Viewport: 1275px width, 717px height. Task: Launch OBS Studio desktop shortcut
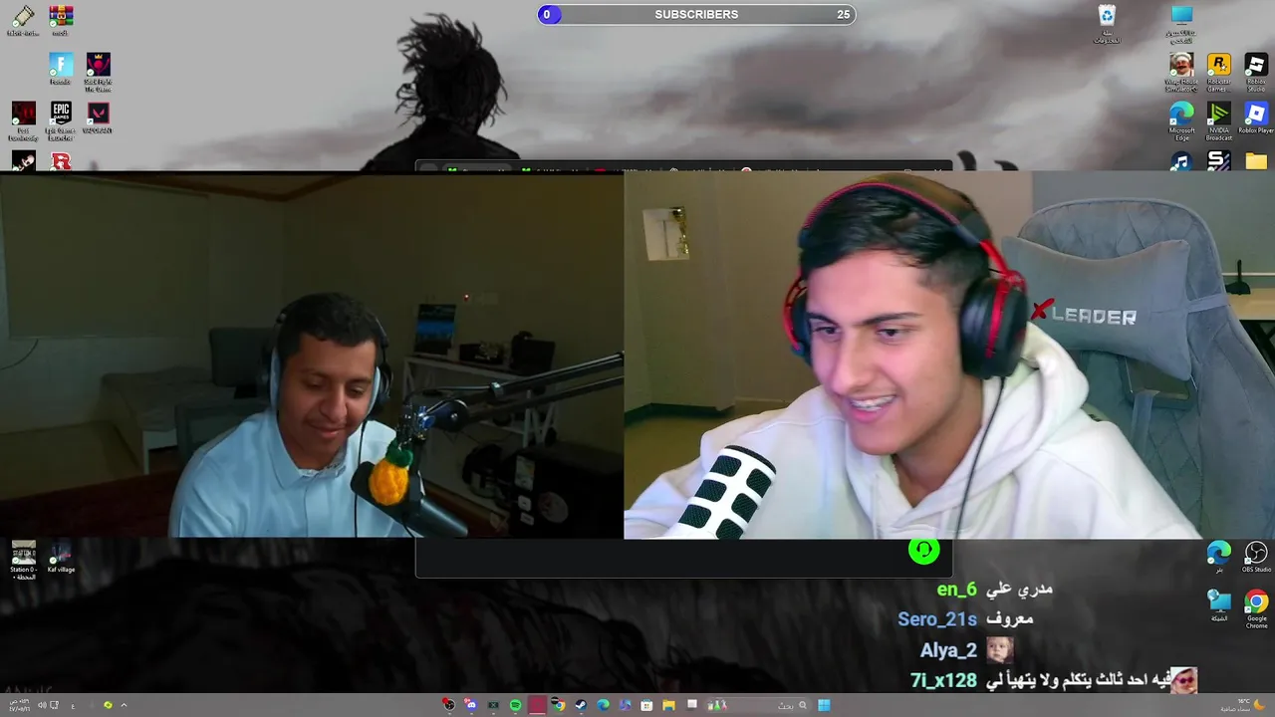click(x=1256, y=557)
